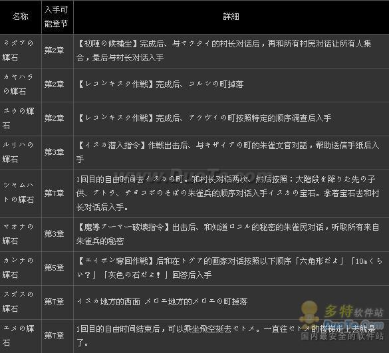Click the 【魔導アーマー破壊指令】 detail text
This screenshot has width=389, height=353.
[x=123, y=227]
